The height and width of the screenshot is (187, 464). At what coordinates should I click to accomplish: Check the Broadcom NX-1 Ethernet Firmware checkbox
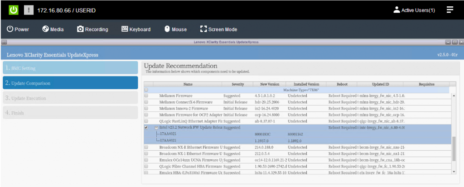pos(146,153)
